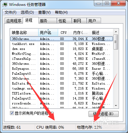Select the PalmInputG process row
This screenshot has height=133, width=128.
62,73
